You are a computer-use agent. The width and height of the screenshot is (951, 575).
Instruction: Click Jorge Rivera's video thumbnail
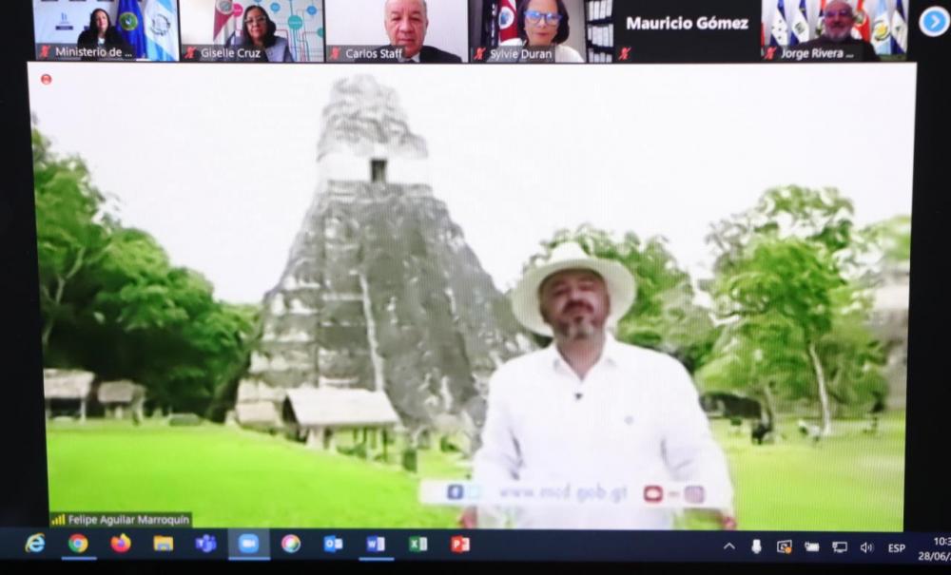coord(834,29)
